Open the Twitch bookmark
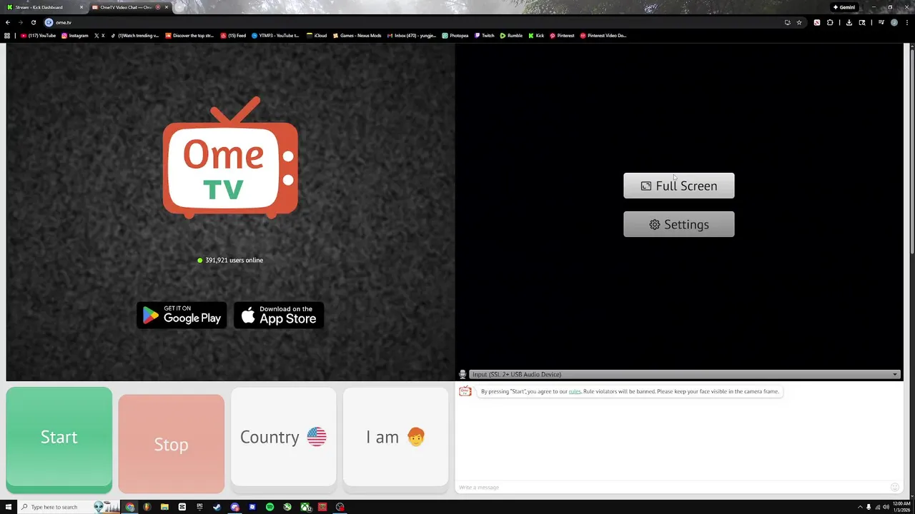915x514 pixels. click(484, 35)
